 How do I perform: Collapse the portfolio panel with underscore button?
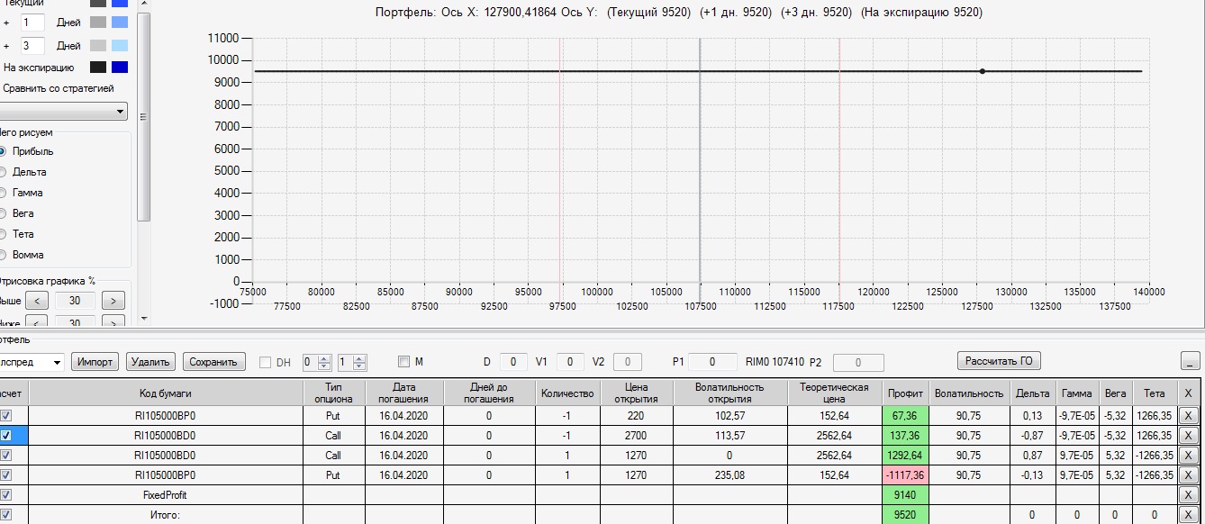[x=1190, y=361]
